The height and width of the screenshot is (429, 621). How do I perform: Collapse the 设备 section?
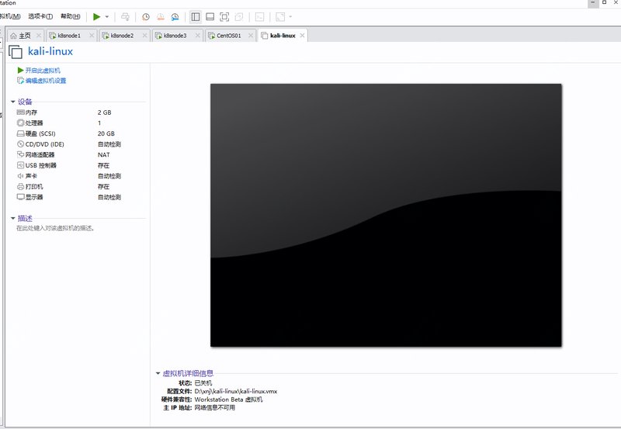13,102
